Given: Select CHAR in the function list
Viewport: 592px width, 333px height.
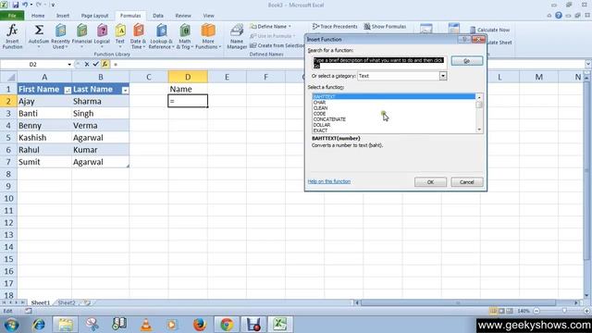Looking at the screenshot, I should coord(319,103).
